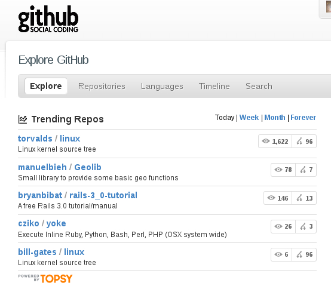This screenshot has width=331, height=289.
Task: Click forks icon for torvalds/linux
Action: coord(299,141)
